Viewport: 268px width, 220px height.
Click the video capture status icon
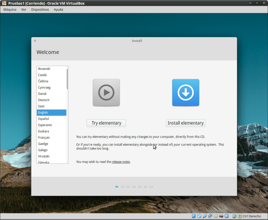click(x=221, y=216)
